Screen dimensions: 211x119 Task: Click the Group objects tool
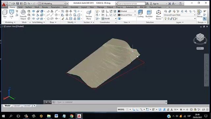200,14
